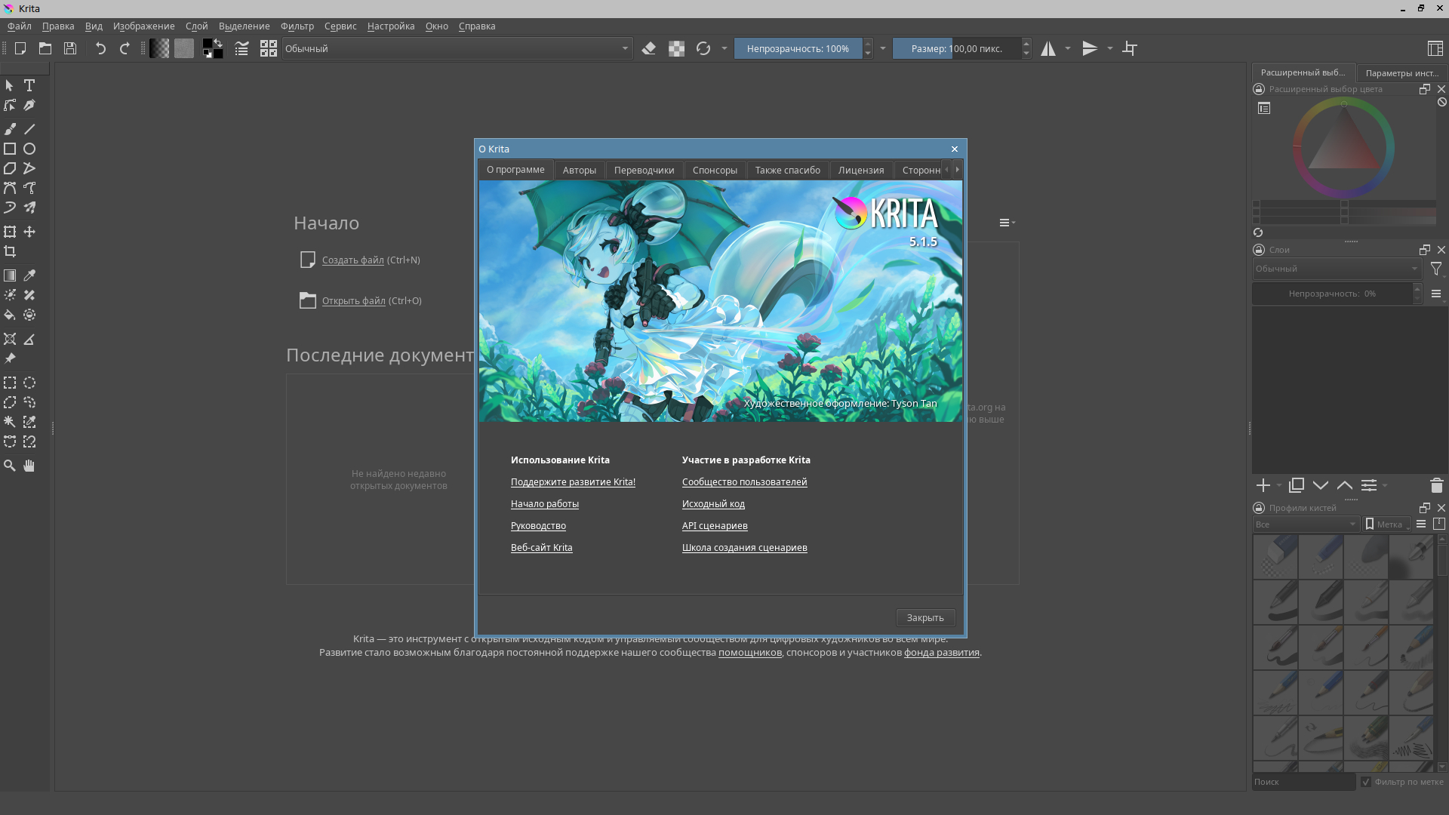This screenshot has width=1449, height=815.
Task: Expand horizontal mirror options arrow
Action: tap(1068, 48)
